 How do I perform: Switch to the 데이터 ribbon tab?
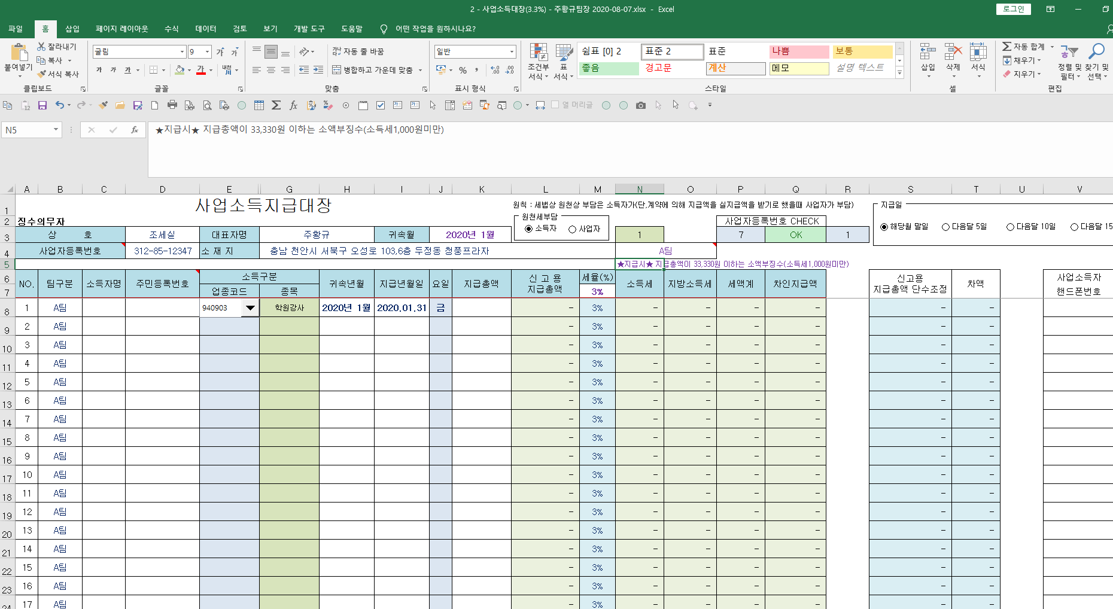[x=205, y=29]
